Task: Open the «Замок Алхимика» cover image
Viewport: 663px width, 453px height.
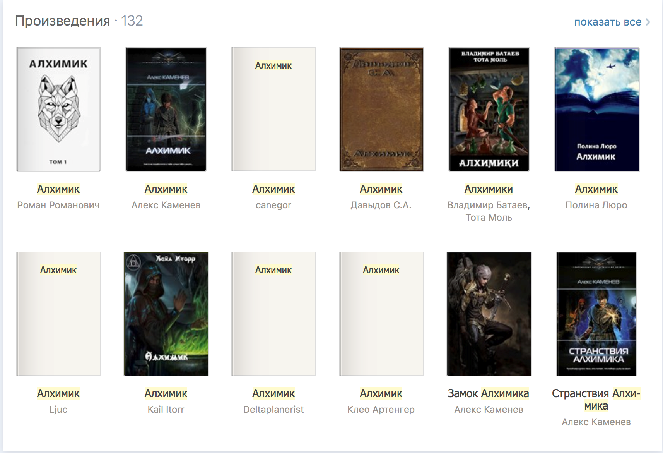Action: pos(489,314)
